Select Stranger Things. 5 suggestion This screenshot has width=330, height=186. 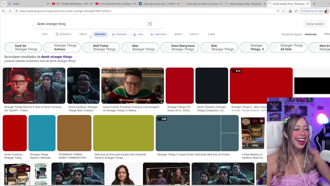254,47
